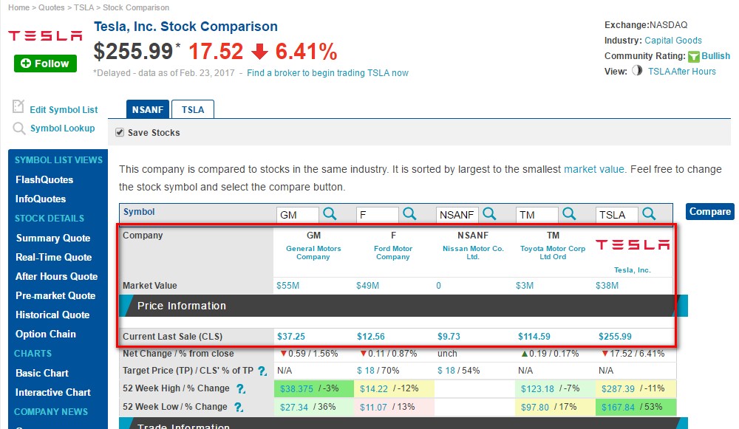Click 'Find a broker to begin trading TSLA now'

click(x=327, y=73)
